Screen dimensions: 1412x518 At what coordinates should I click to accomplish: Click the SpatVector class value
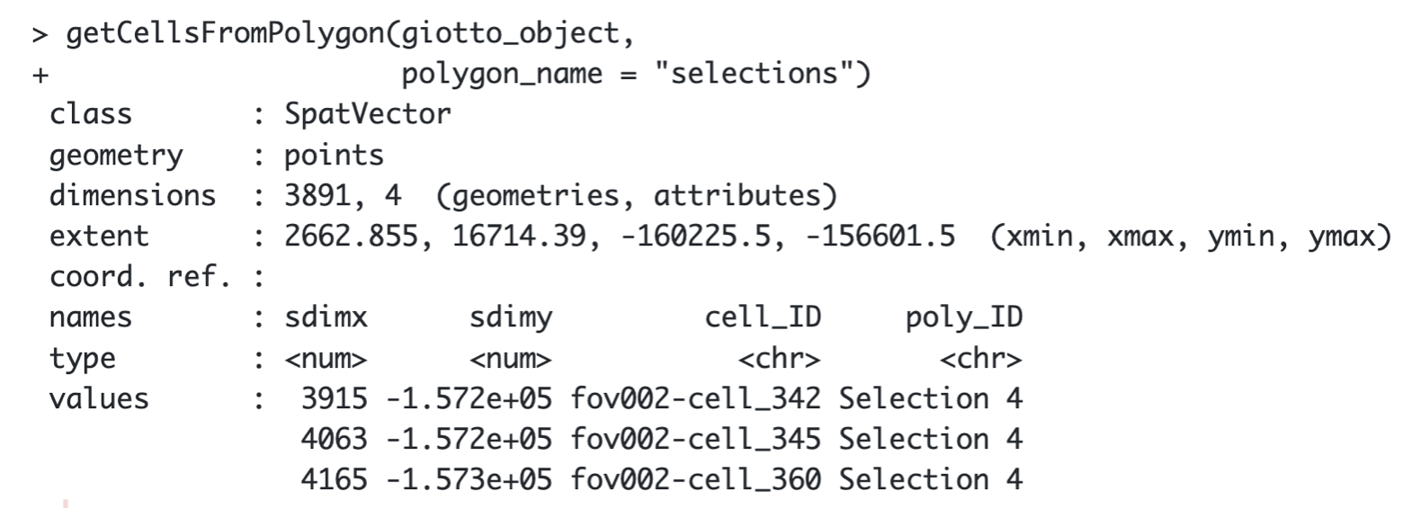click(x=368, y=114)
